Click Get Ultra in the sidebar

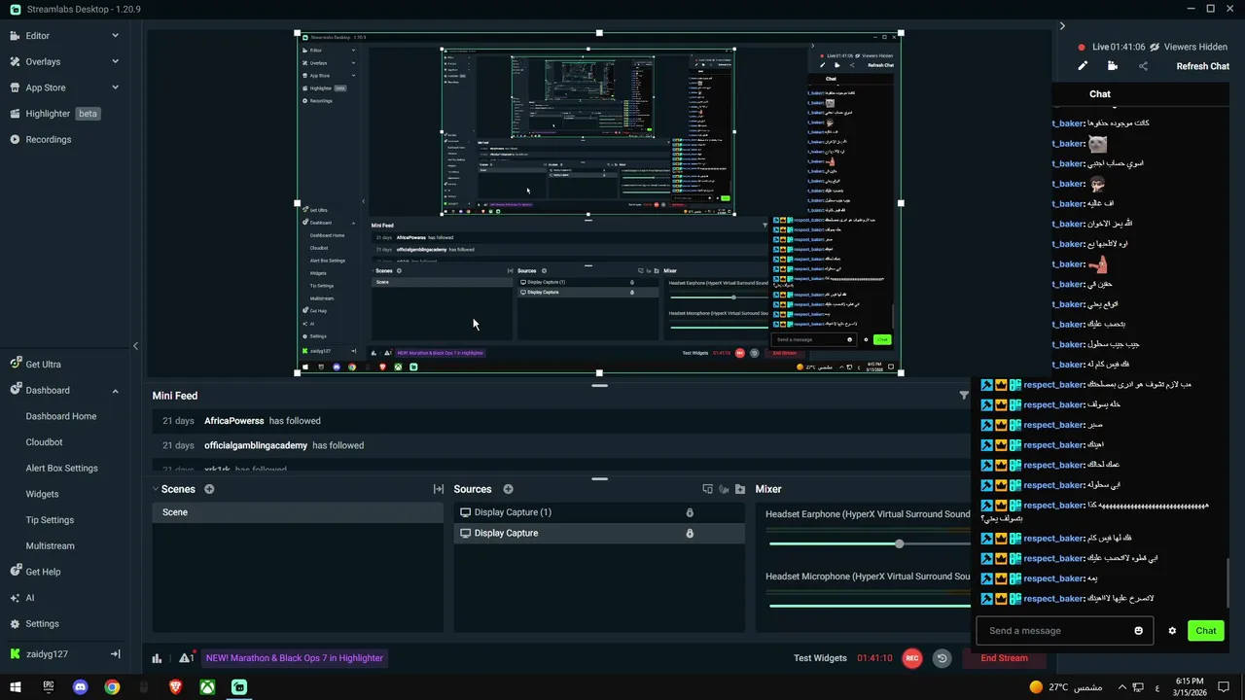coord(43,365)
